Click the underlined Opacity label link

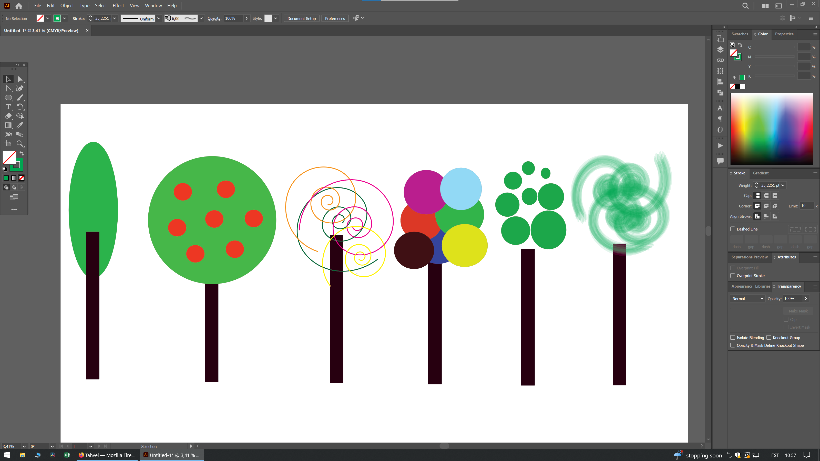pos(214,18)
